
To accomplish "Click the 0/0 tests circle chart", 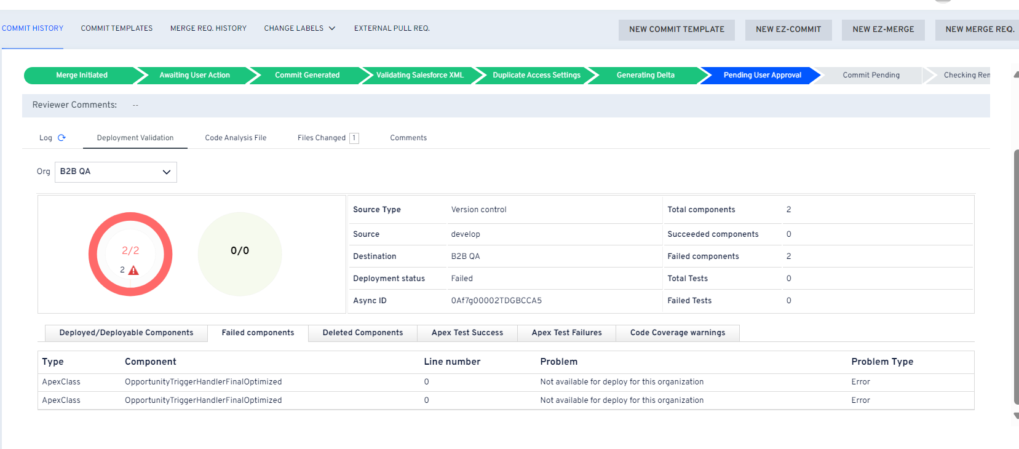I will 239,253.
